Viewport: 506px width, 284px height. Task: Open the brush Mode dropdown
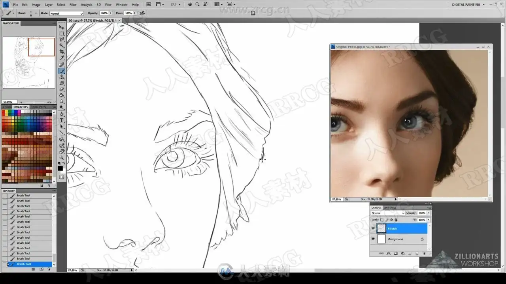point(66,13)
